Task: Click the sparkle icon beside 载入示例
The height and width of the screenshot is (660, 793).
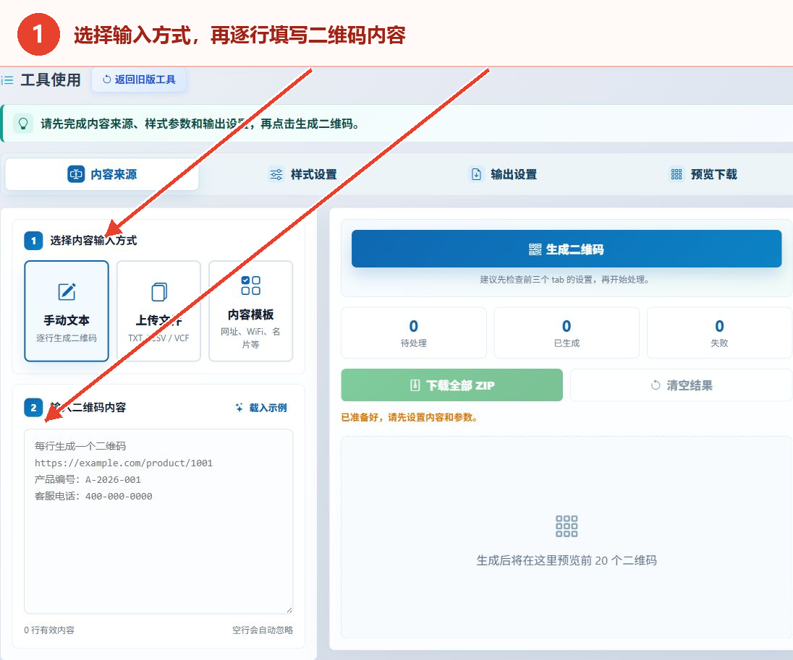Action: click(239, 407)
